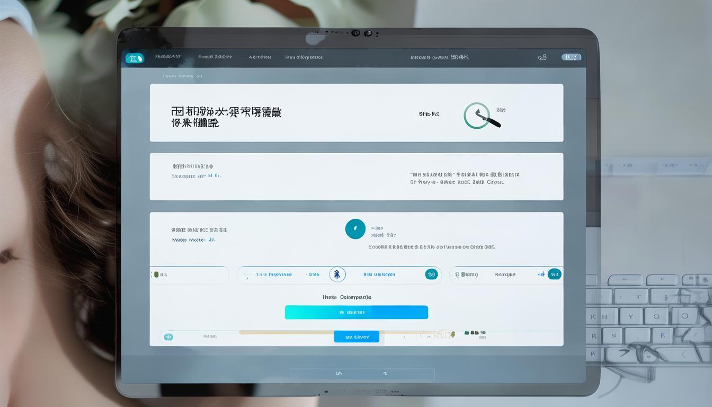
Task: Adjust the beige progress bar near the bottom
Action: click(x=289, y=332)
